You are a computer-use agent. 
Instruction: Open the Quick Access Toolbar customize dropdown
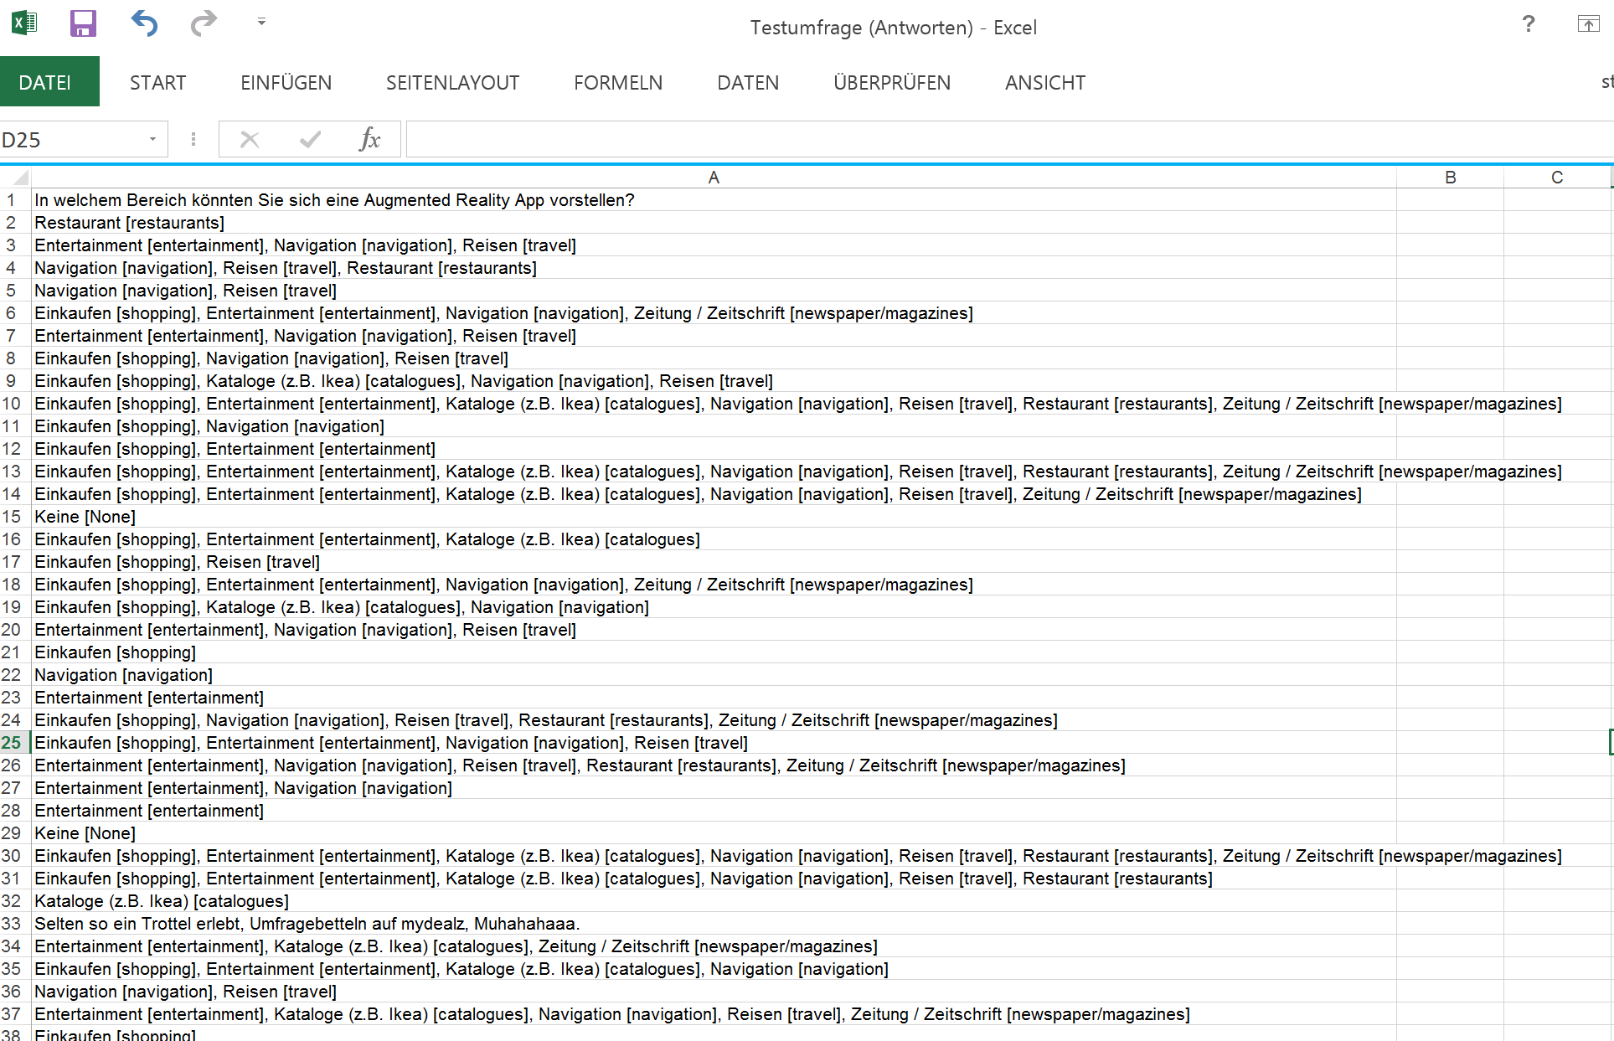tap(261, 22)
